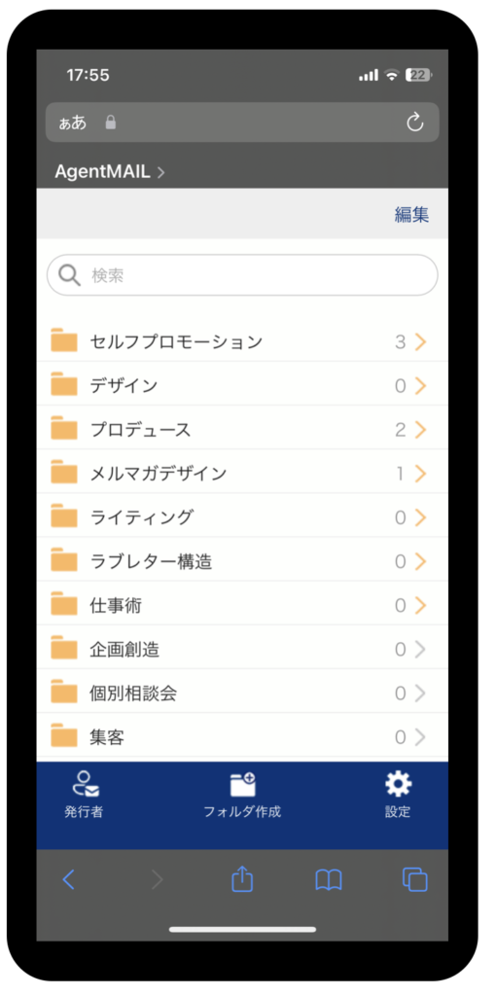This screenshot has height=996, width=495.
Task: Click the folder icon beside 企画創造
Action: click(63, 648)
